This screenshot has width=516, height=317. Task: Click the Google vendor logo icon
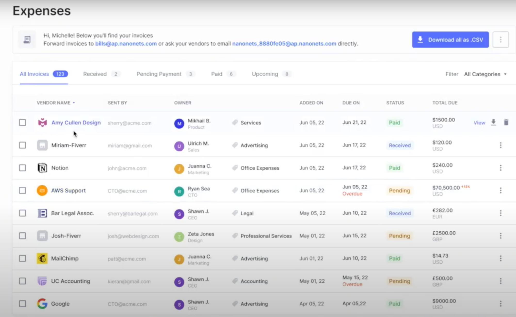[x=42, y=304]
